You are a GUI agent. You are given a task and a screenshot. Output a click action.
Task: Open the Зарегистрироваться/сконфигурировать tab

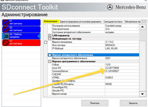click(x=80, y=22)
